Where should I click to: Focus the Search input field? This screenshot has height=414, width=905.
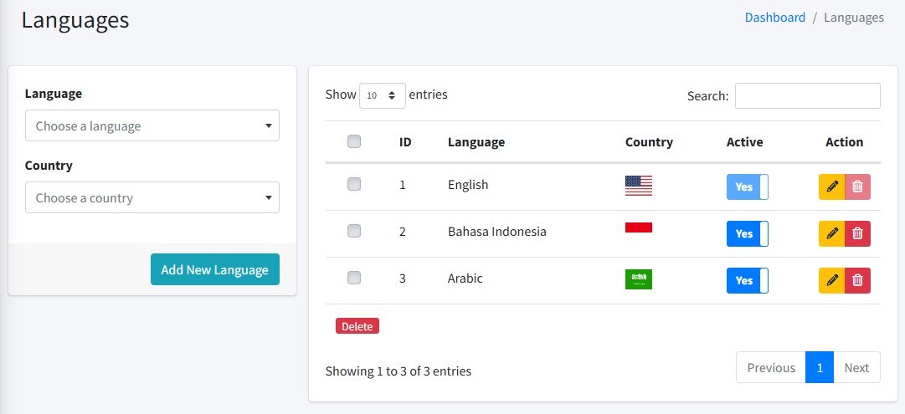pos(807,95)
